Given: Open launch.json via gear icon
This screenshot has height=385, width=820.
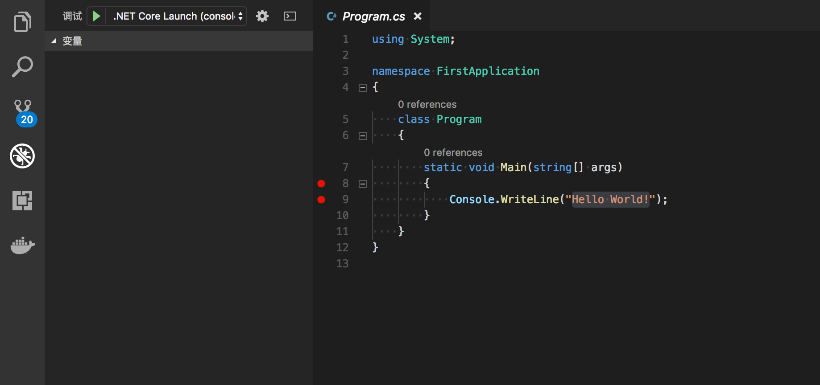Looking at the screenshot, I should [x=262, y=16].
